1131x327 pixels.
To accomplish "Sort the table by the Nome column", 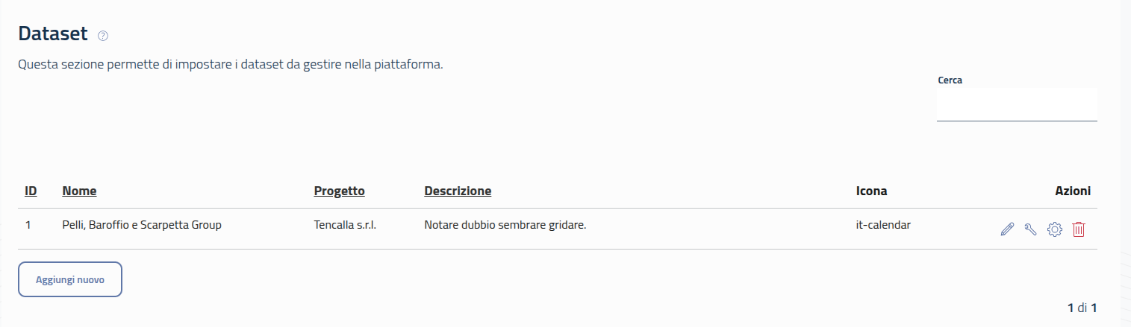I will 79,191.
